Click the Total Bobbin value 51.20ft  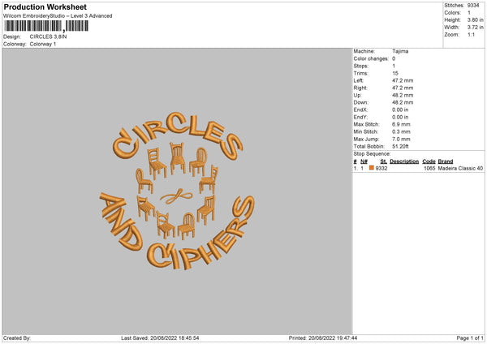click(x=400, y=146)
